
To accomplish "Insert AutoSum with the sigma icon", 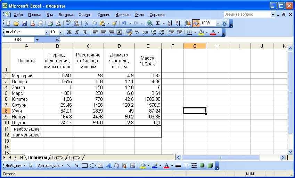I will [x=158, y=23].
